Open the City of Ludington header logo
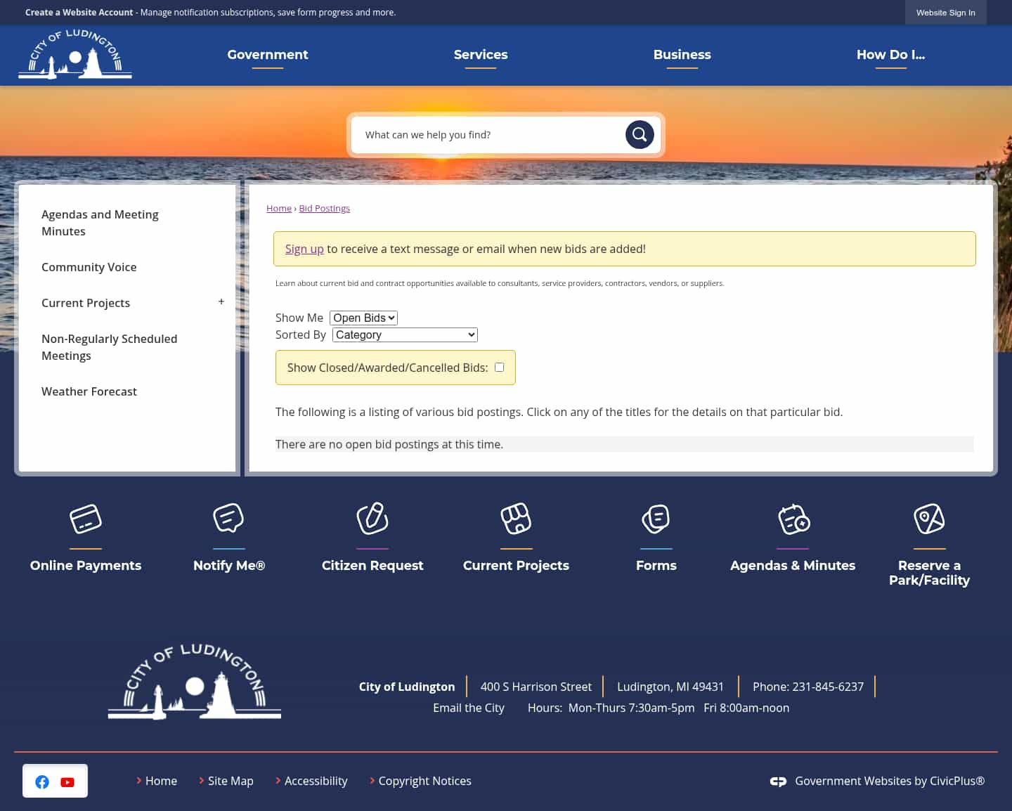The height and width of the screenshot is (811, 1012). [75, 54]
